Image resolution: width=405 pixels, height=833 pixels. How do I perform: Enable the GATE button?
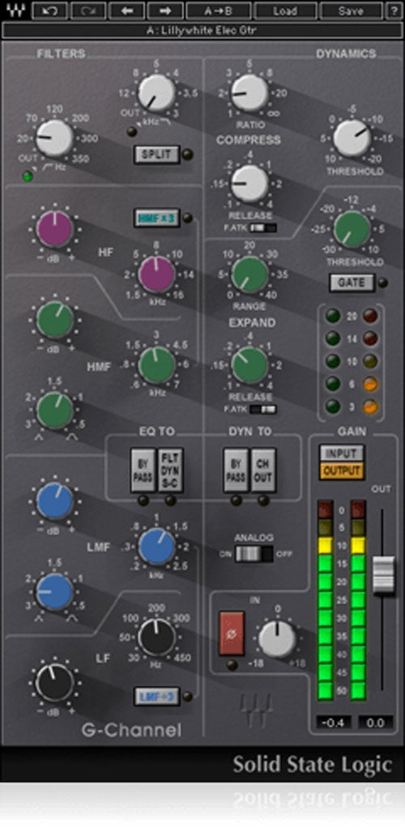tap(352, 283)
